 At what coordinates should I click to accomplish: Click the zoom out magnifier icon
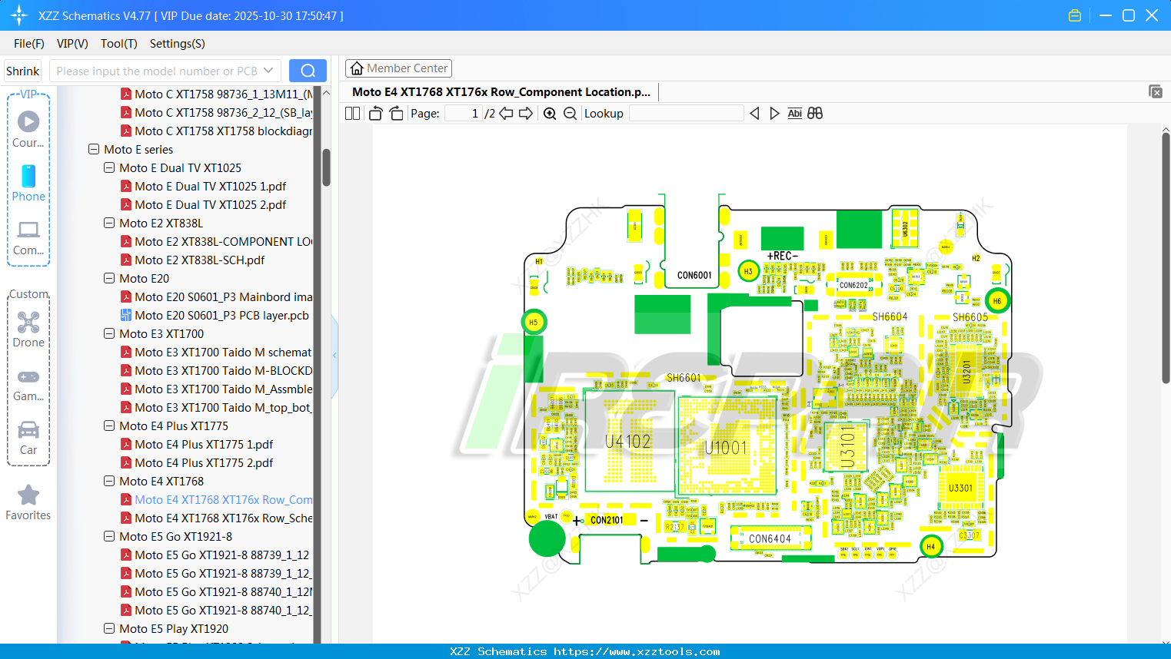pos(570,114)
